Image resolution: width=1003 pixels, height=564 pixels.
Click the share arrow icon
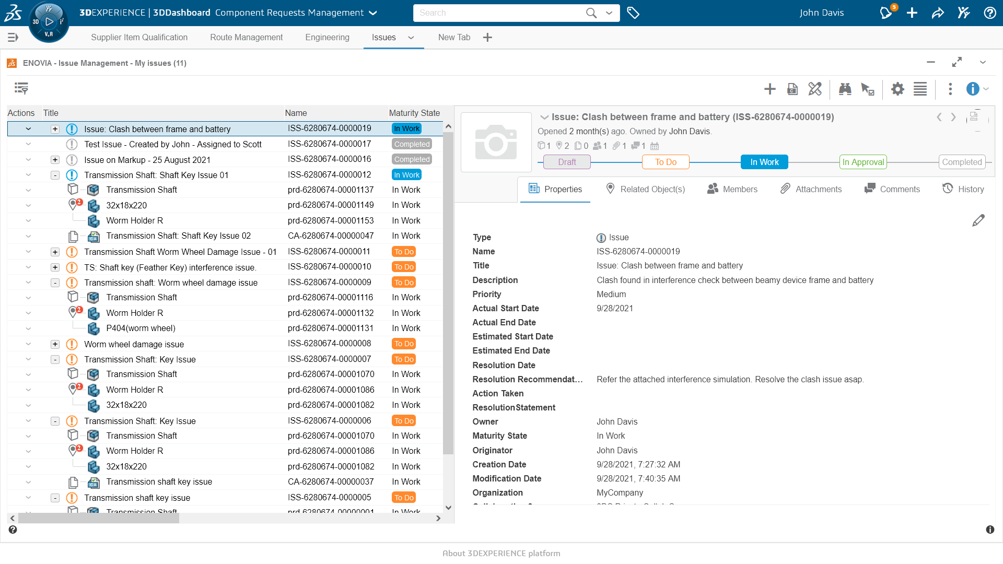coord(938,13)
